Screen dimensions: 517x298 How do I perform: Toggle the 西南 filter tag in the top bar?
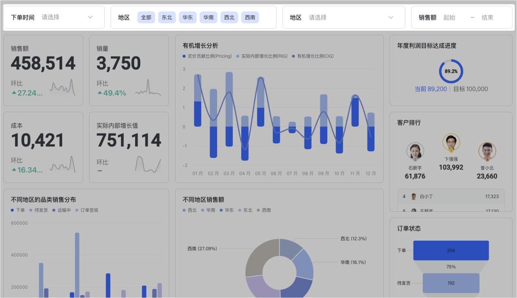click(x=250, y=17)
